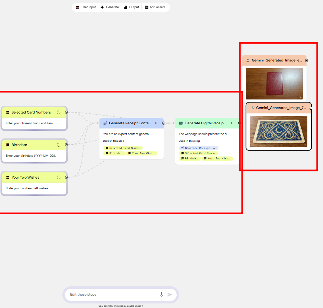Viewport: 323px width, 308px height.
Task: Click the Birthdate node input icon
Action: coord(7,145)
